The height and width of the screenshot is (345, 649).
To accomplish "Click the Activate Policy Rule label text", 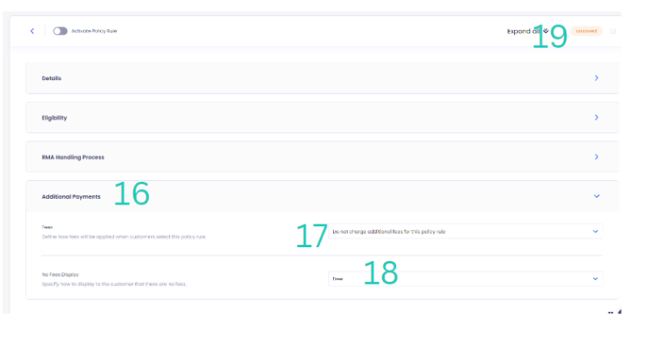I will pos(94,31).
